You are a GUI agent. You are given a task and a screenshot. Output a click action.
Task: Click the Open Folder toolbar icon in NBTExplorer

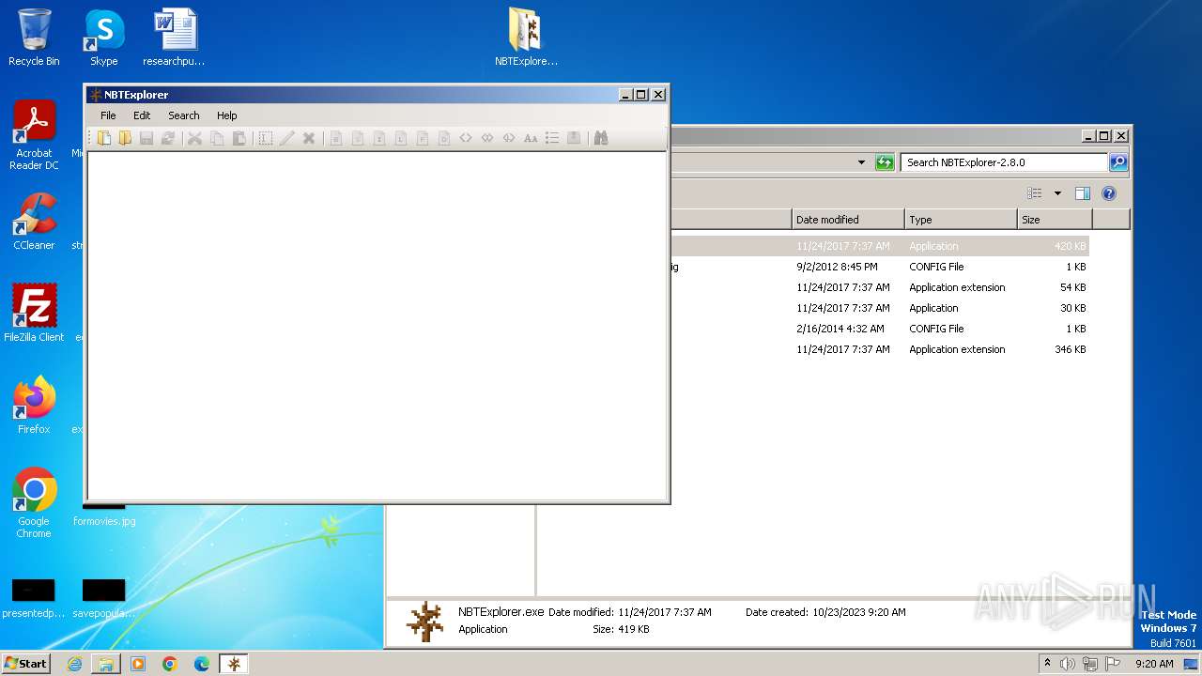(125, 138)
